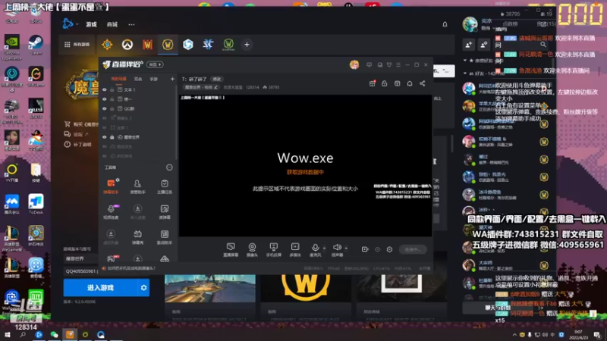Viewport: 607px width, 341px height.
Task: Open the 房管助手 tool
Action: click(x=137, y=186)
